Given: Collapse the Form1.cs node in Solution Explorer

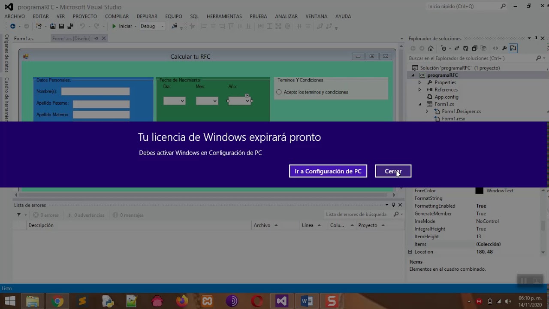Looking at the screenshot, I should tap(420, 104).
